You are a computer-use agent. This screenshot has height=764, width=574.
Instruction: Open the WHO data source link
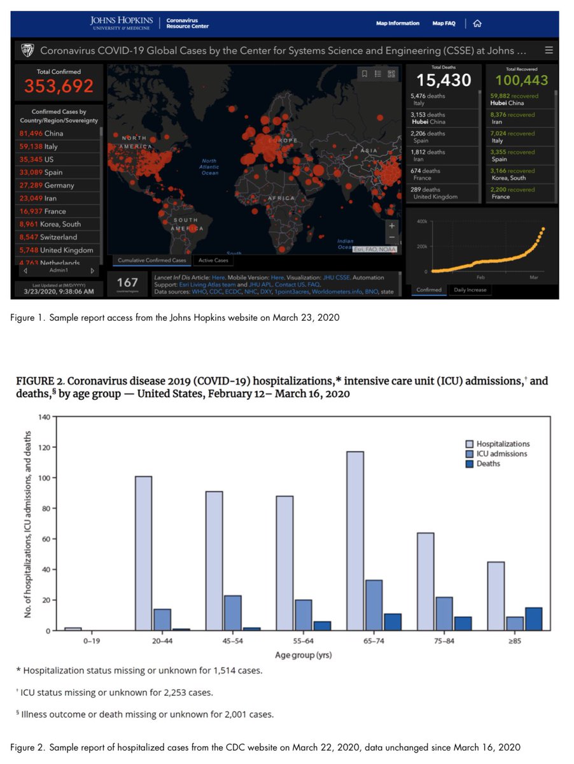tap(200, 292)
